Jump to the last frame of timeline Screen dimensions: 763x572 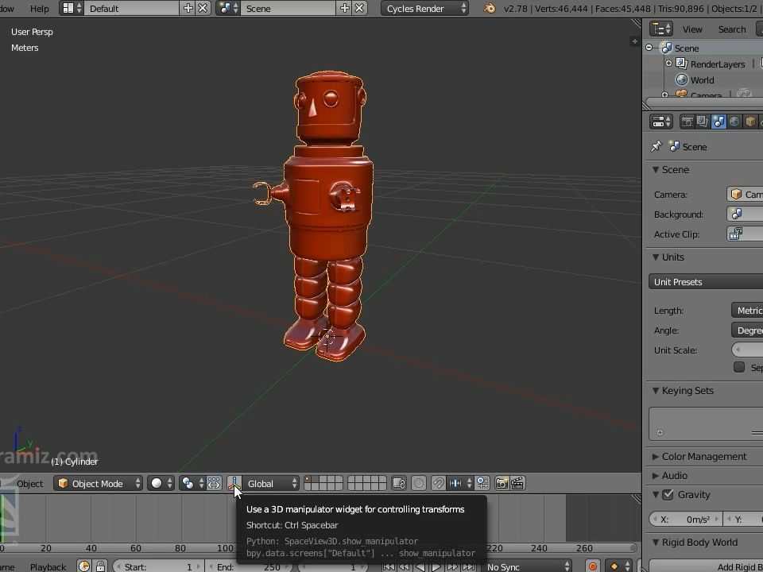coord(468,567)
